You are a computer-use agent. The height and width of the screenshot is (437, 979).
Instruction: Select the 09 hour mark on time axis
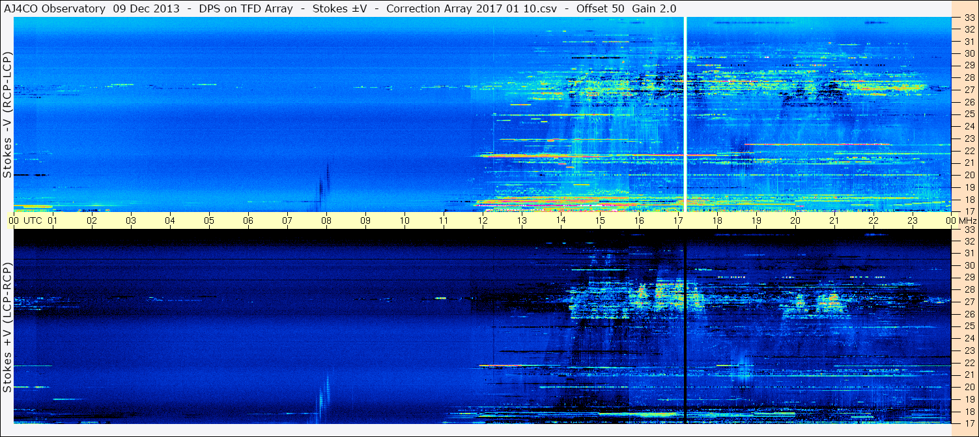(365, 220)
